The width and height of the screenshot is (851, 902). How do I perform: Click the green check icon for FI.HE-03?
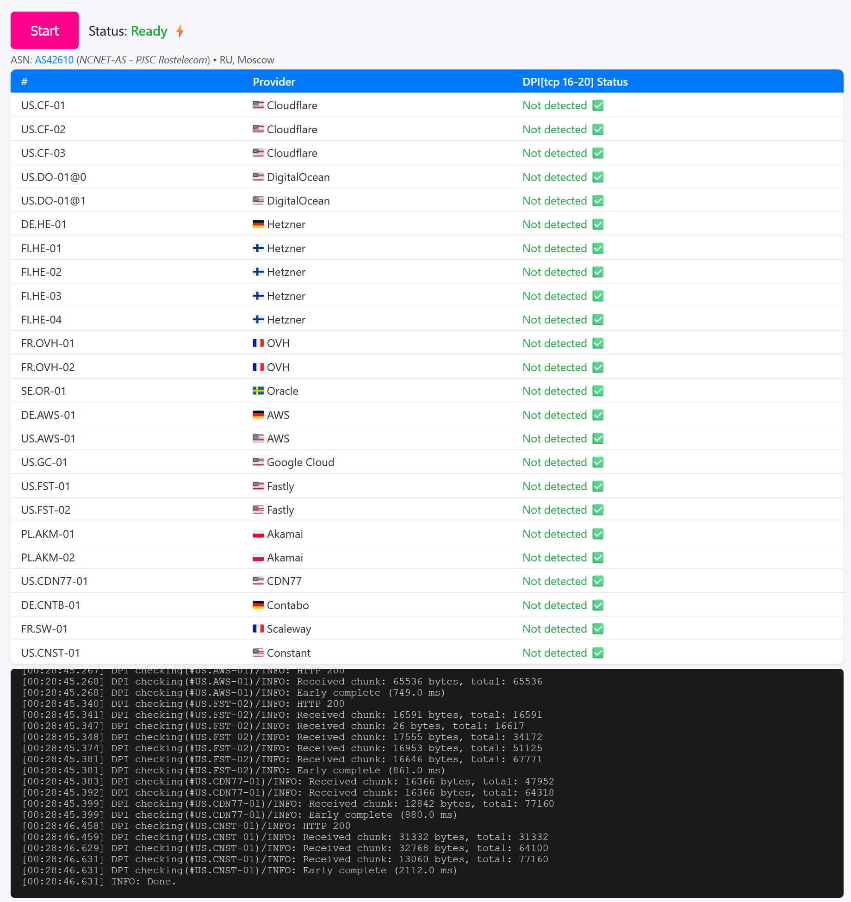(598, 296)
